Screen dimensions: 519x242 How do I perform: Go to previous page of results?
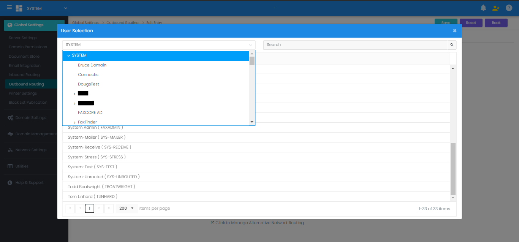pyautogui.click(x=80, y=208)
